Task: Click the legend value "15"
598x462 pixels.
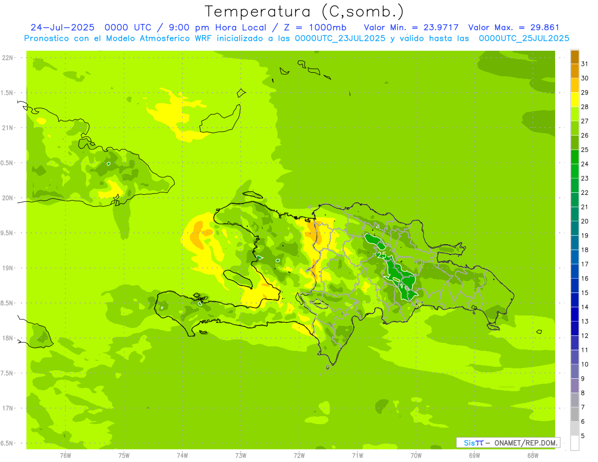Action: tap(585, 293)
